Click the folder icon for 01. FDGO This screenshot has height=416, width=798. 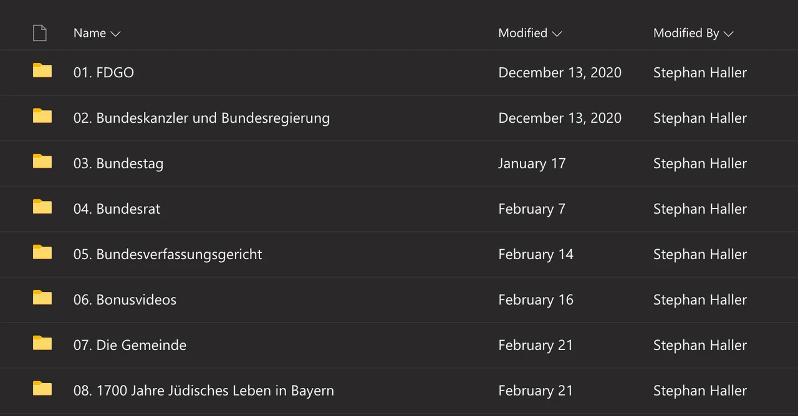[42, 70]
